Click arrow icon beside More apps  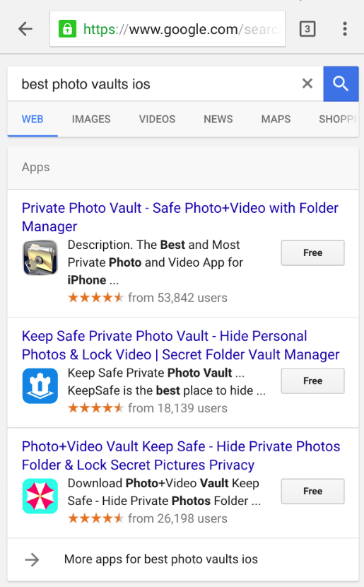(x=33, y=559)
